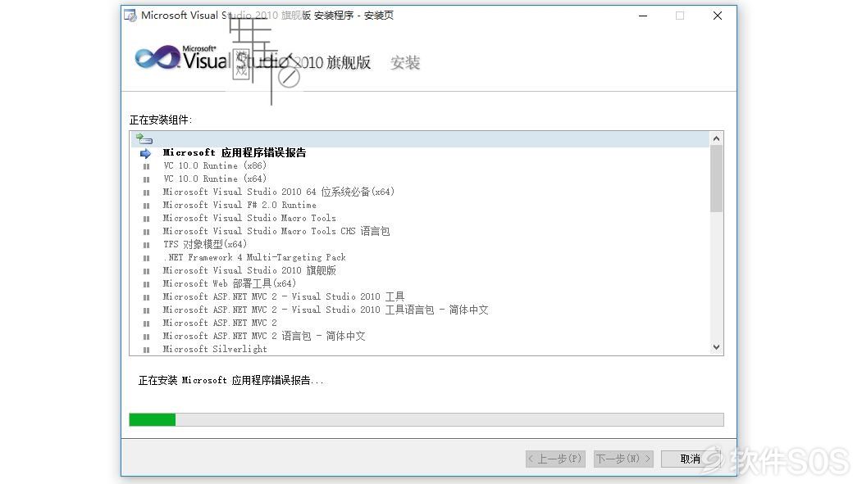Click pending icon beside Macro Tools CHS 语言包
The width and height of the screenshot is (862, 484).
click(x=146, y=232)
